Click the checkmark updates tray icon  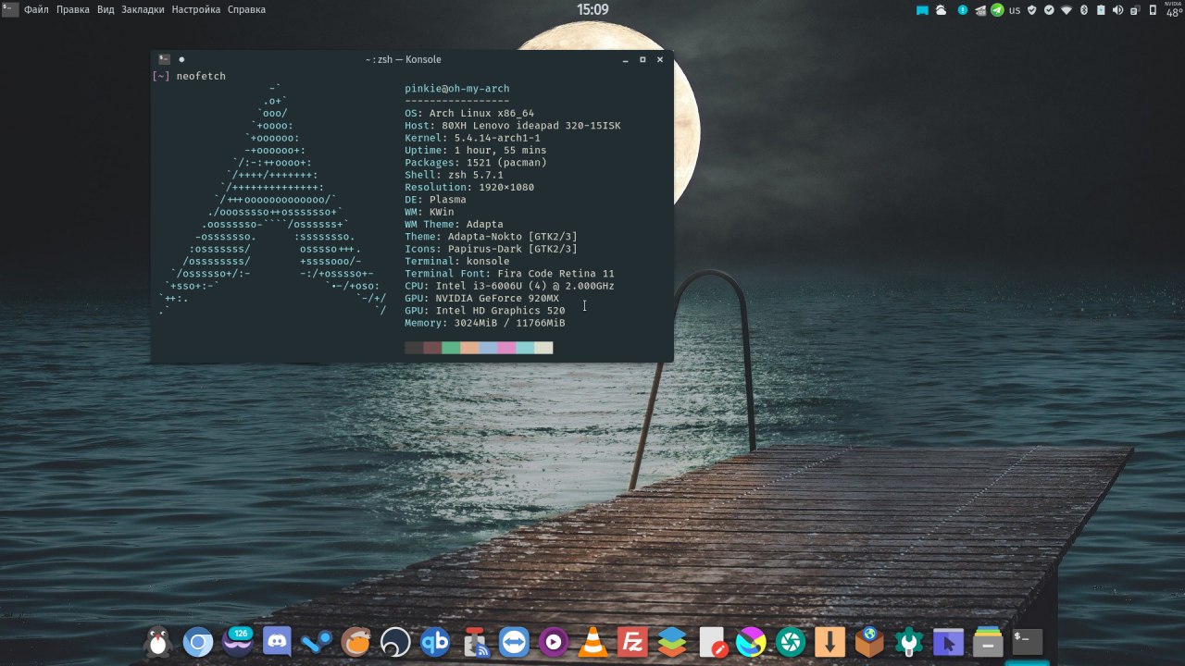pyautogui.click(x=1049, y=10)
